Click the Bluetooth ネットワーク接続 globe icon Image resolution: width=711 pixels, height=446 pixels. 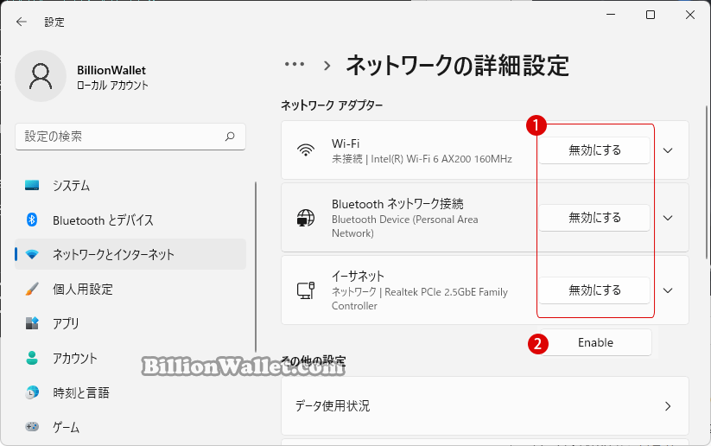click(306, 218)
